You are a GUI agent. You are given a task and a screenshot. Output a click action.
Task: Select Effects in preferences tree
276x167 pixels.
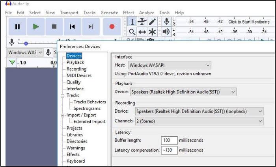[73, 154]
